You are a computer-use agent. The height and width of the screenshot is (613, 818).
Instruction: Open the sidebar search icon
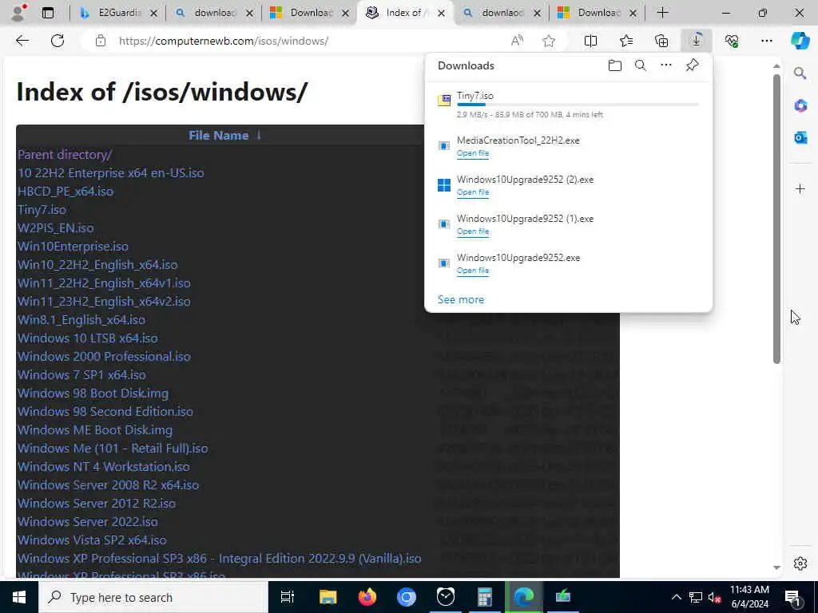click(x=800, y=73)
